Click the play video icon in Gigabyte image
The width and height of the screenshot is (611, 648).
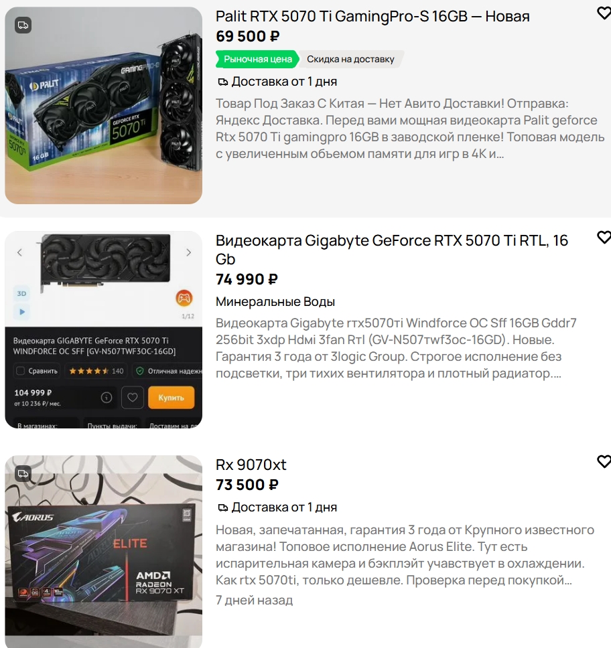[x=22, y=312]
